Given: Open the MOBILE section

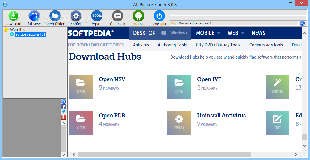Looking at the screenshot, I should 205,33.
